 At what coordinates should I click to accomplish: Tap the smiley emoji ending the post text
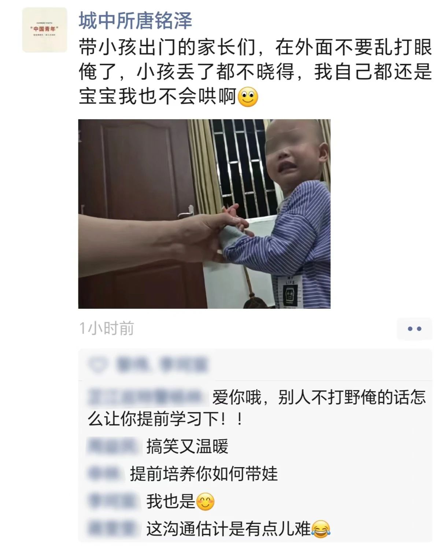[248, 97]
